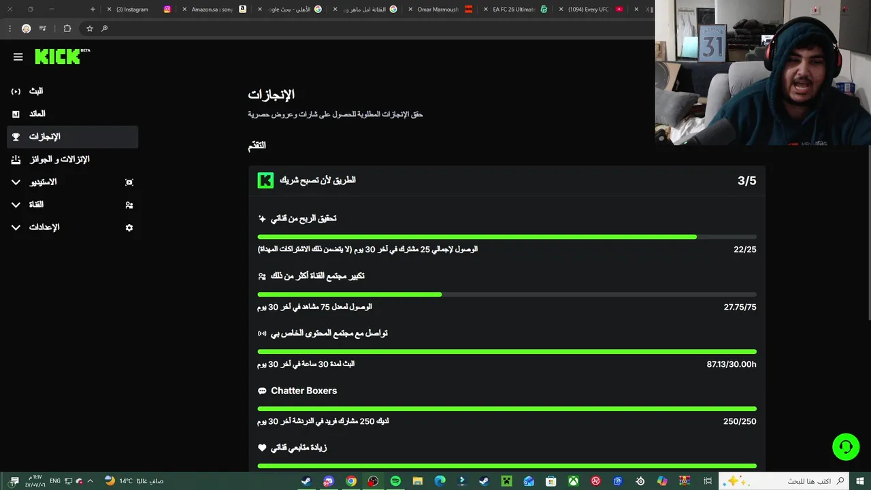Image resolution: width=871 pixels, height=490 pixels.
Task: Open a new browser tab
Action: (93, 10)
